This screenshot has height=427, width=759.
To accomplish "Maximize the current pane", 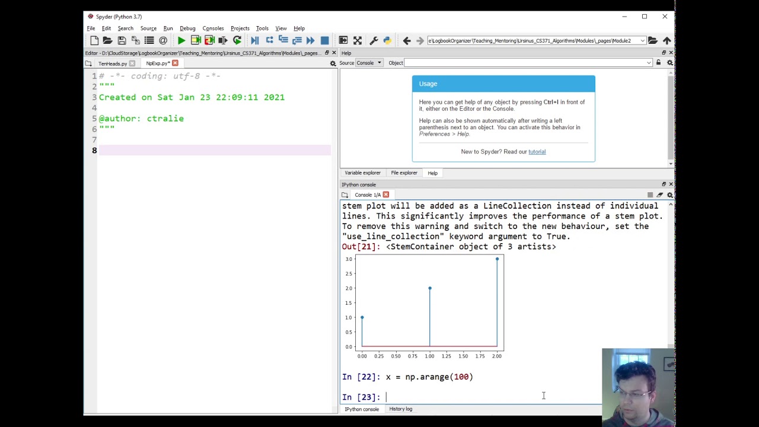I will click(343, 40).
